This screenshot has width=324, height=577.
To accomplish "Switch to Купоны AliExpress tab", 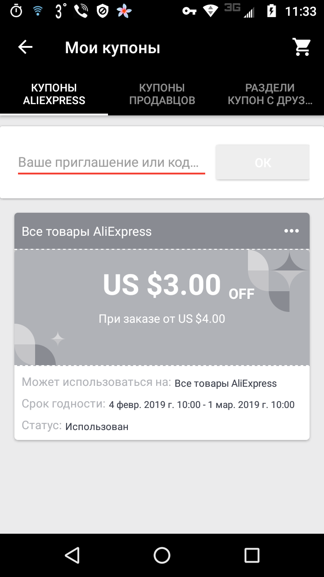I will click(54, 94).
